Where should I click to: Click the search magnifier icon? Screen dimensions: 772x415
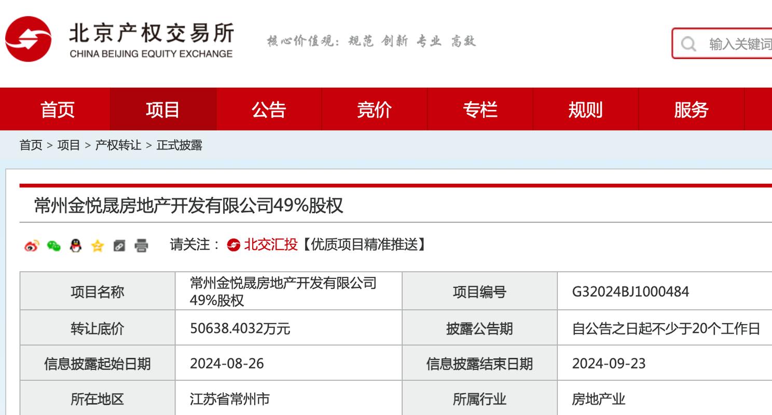[688, 44]
